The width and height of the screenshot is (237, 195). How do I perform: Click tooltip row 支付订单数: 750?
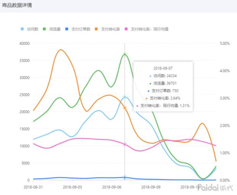tap(163, 91)
